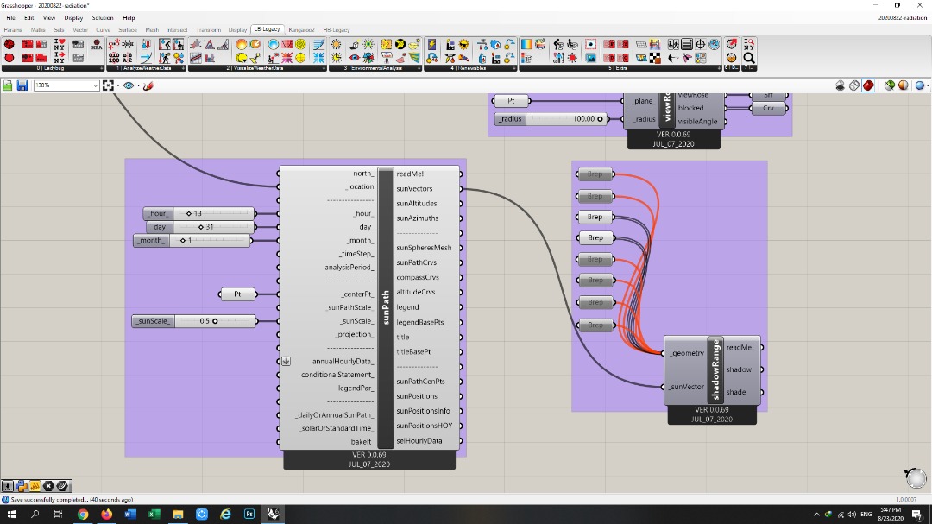Open preview mesh quality blue sphere dropdown
The image size is (932, 524).
(x=922, y=85)
